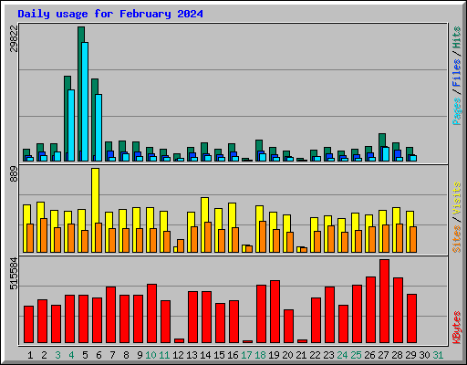Click green day 24 label on the x-axis
The image size is (467, 365).
[342, 355]
